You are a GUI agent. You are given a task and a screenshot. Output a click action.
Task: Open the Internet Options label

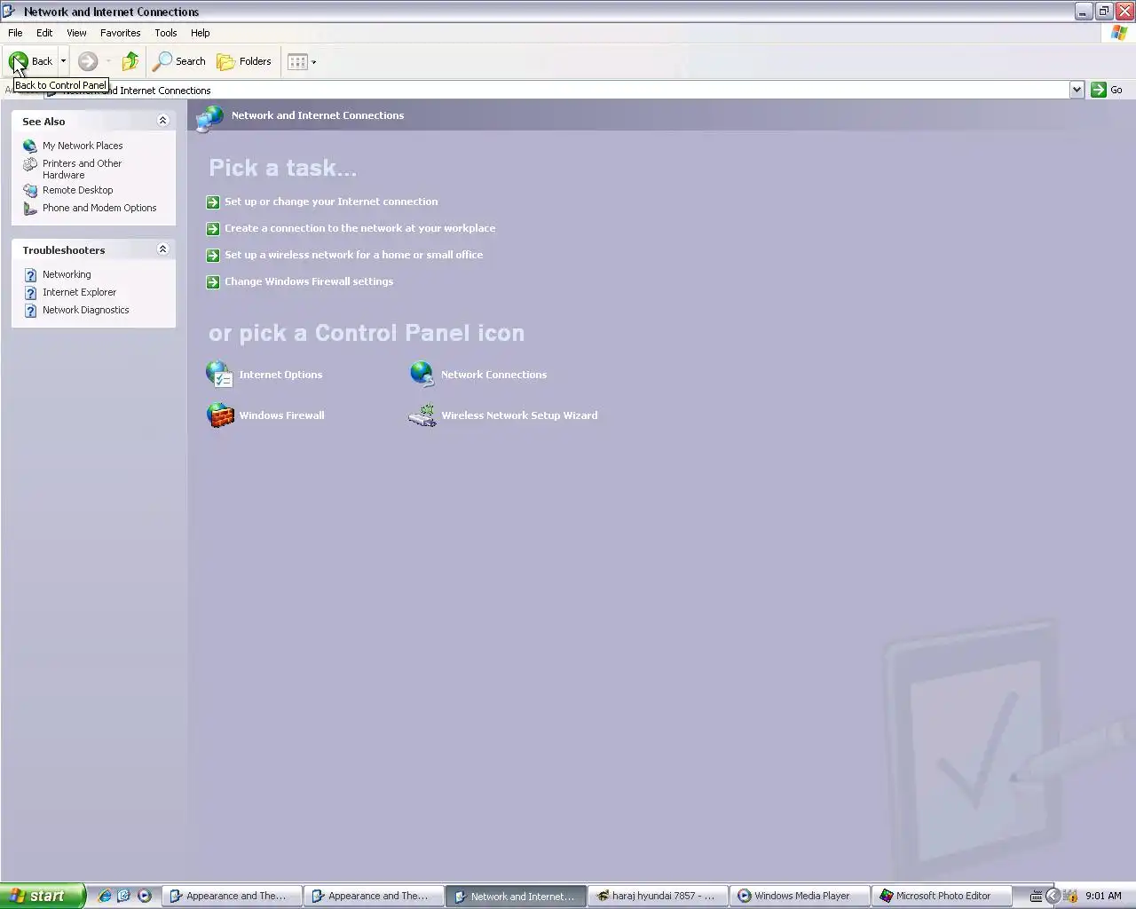280,375
